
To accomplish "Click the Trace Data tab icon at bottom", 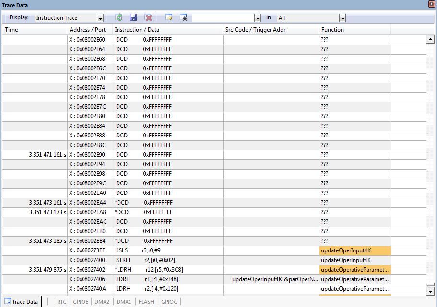I will click(x=8, y=301).
